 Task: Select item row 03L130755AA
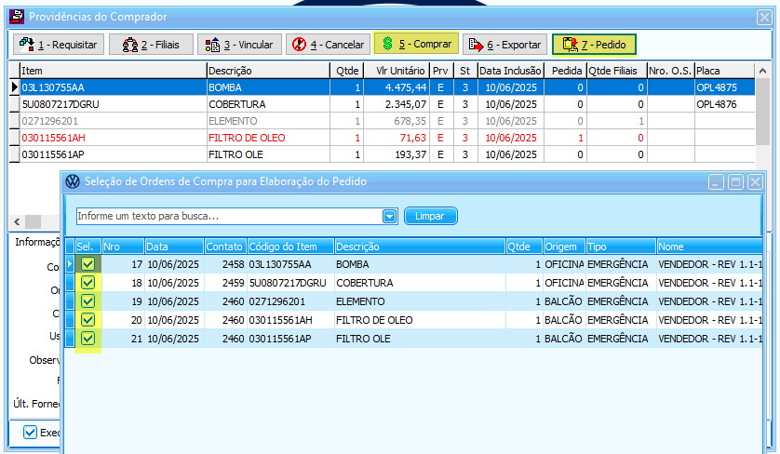(382, 87)
